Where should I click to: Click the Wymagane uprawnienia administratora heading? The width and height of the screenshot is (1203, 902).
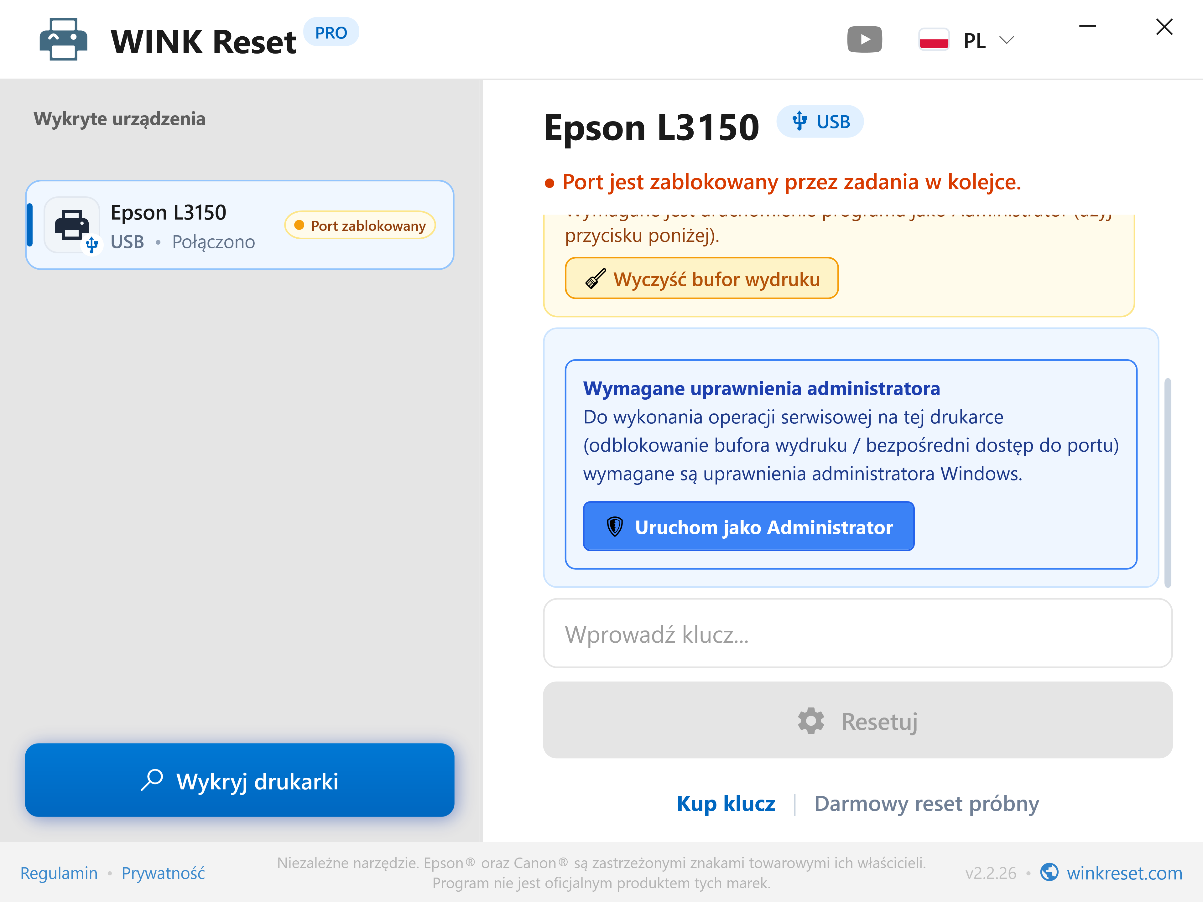761,389
